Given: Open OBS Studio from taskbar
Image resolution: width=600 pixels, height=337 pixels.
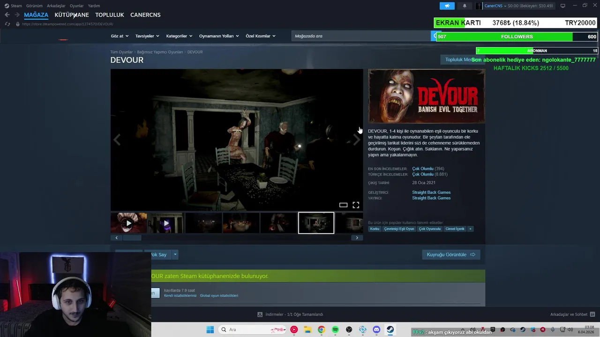Looking at the screenshot, I should click(x=349, y=330).
